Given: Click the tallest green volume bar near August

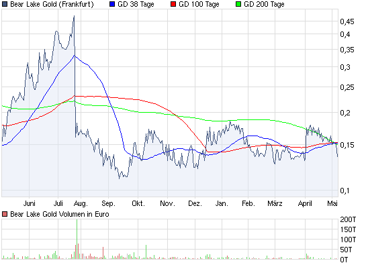Looking at the screenshot, I should [77, 239].
